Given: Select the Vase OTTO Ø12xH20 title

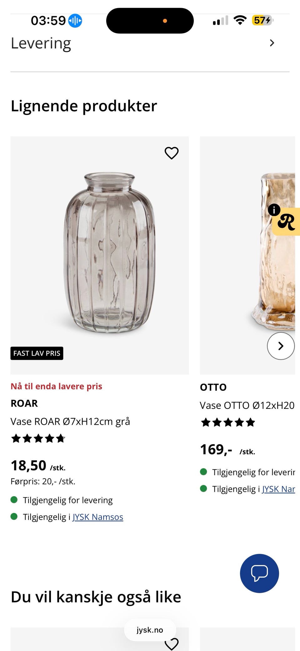Looking at the screenshot, I should [x=247, y=405].
